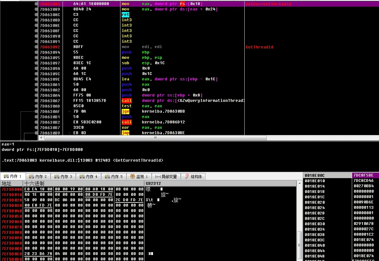Select stack value 7DC8F5BE
Screen dimensions: 379x261
coord(364,175)
